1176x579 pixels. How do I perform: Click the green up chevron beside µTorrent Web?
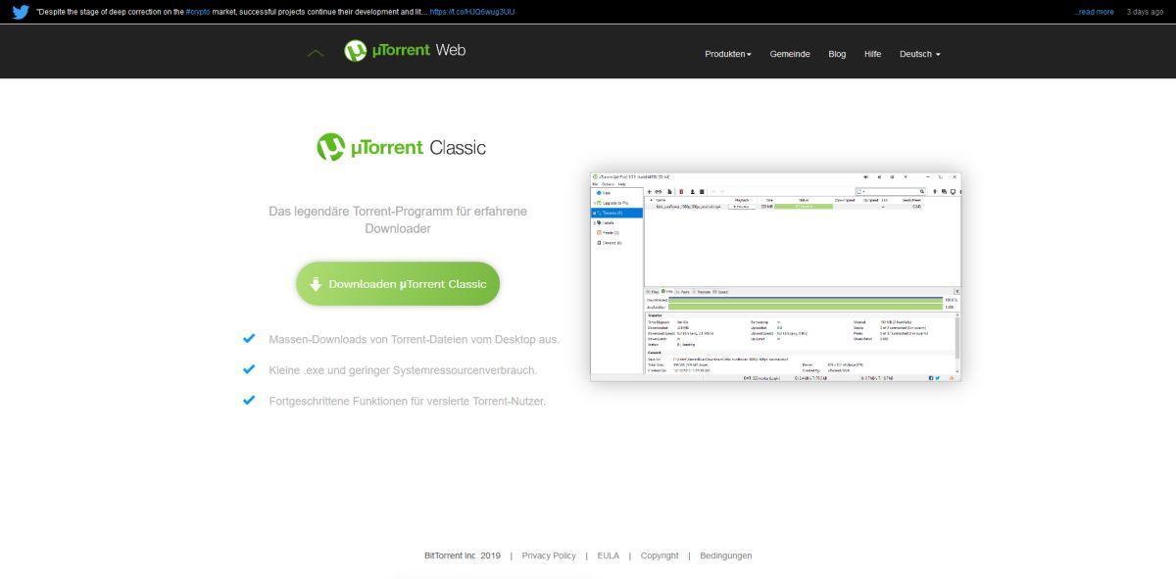tap(316, 53)
